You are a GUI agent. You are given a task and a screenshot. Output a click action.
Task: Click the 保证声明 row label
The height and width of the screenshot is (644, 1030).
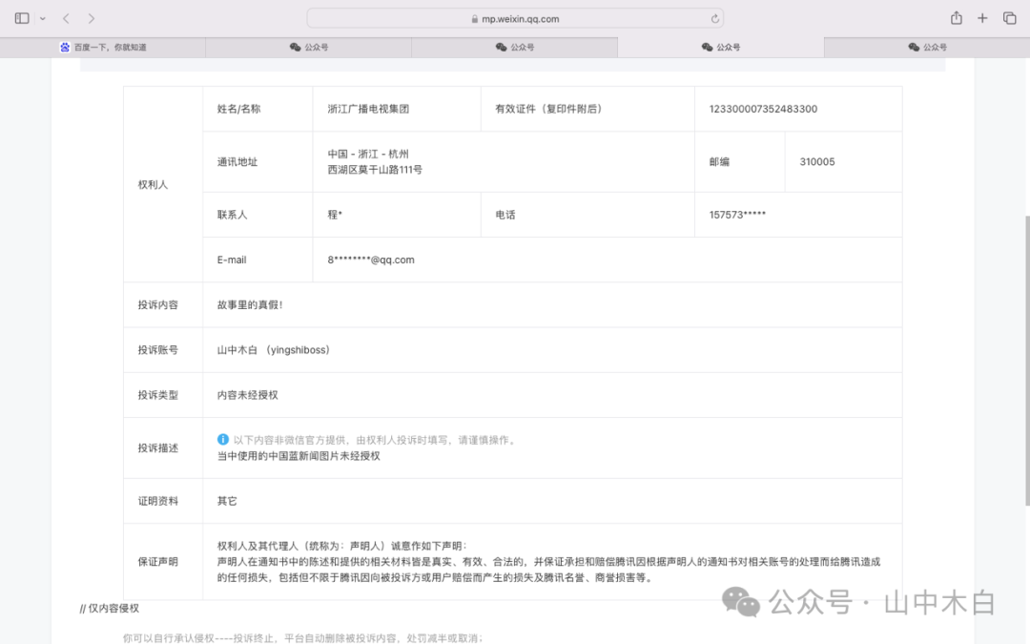157,562
